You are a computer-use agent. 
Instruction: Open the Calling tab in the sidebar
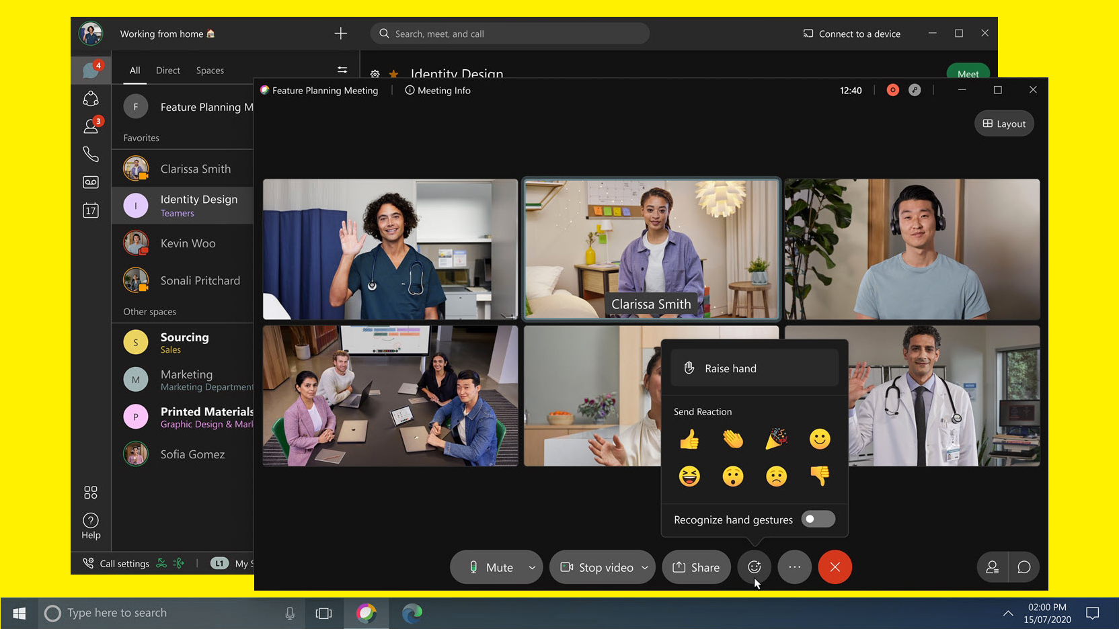pyautogui.click(x=91, y=154)
